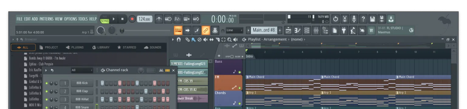The image size is (467, 109).
Task: Click the play button
Action: (x=114, y=19)
